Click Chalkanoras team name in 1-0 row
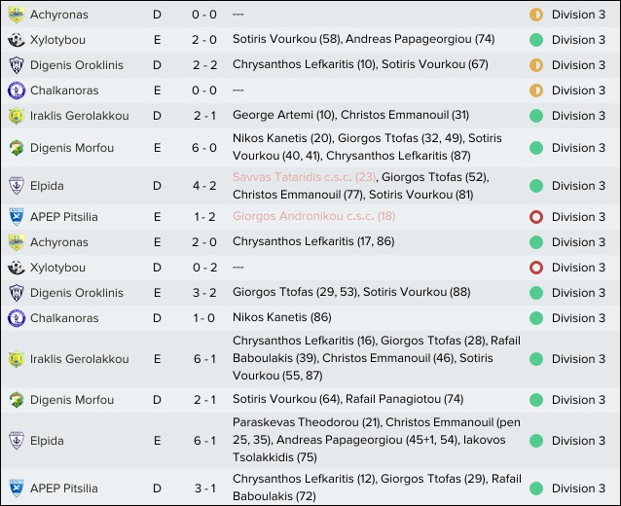 [64, 318]
